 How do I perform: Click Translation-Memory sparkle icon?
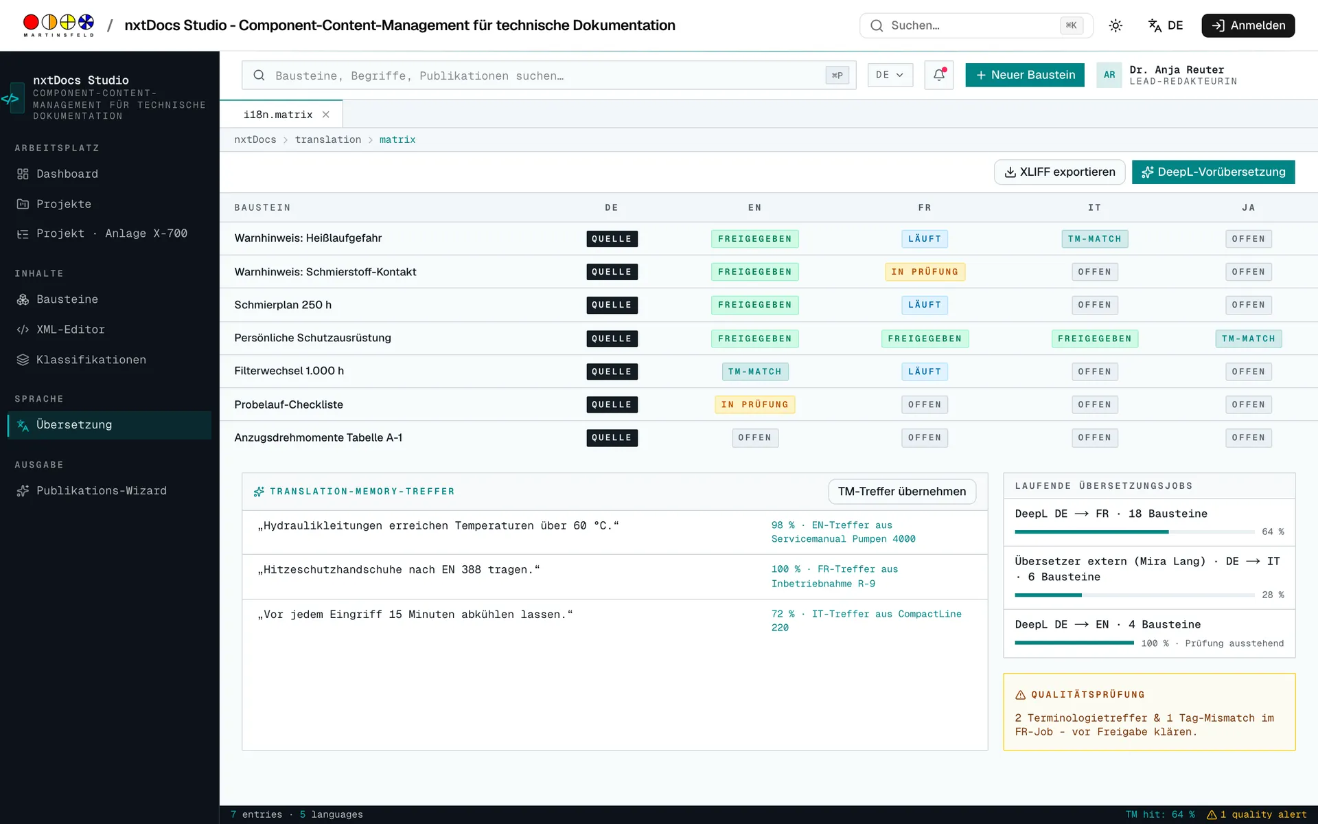pos(259,492)
